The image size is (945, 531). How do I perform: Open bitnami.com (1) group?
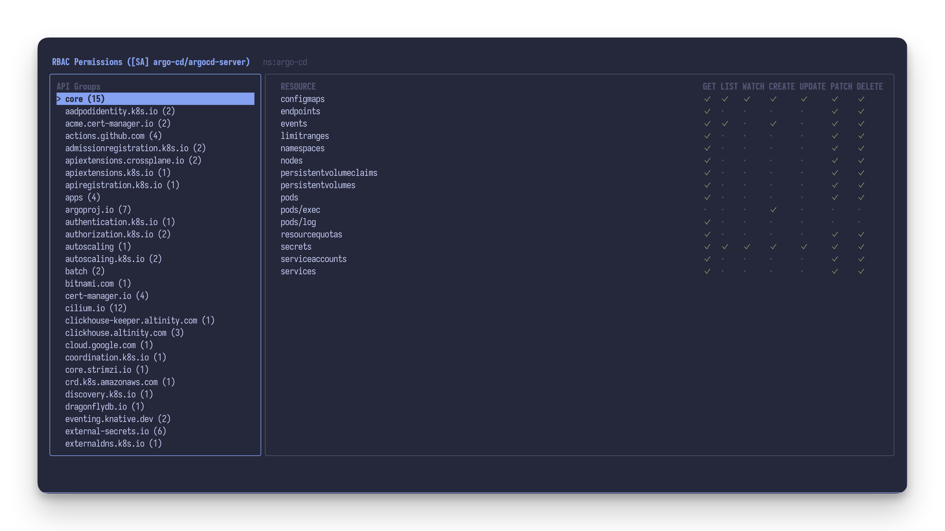pos(98,283)
